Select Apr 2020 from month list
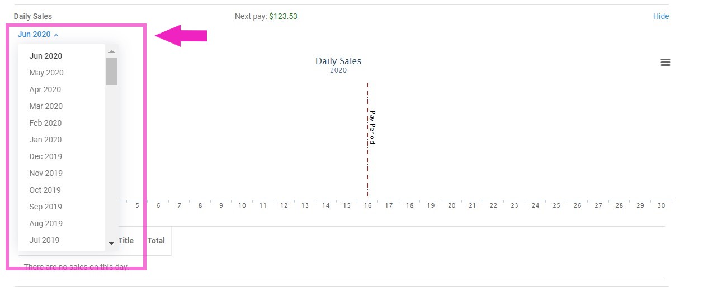Image resolution: width=708 pixels, height=287 pixels. [45, 89]
